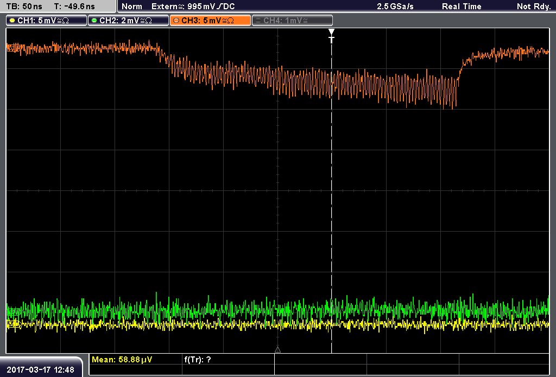Image resolution: width=556 pixels, height=377 pixels.
Task: Click the trigger time marker at top of dashed line
Action: (332, 36)
